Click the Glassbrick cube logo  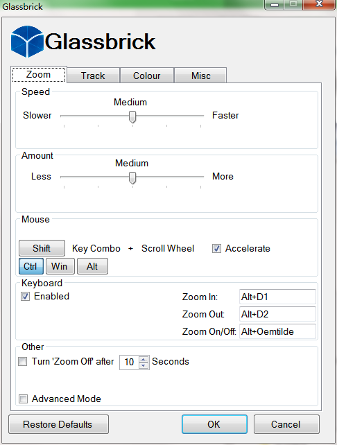click(27, 42)
